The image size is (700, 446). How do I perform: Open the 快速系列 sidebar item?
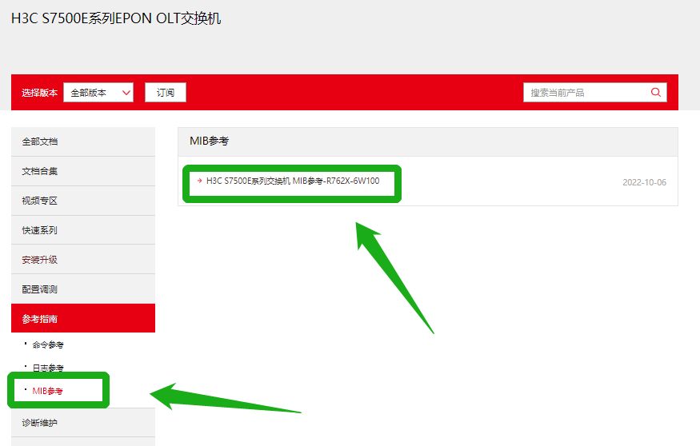pyautogui.click(x=83, y=230)
